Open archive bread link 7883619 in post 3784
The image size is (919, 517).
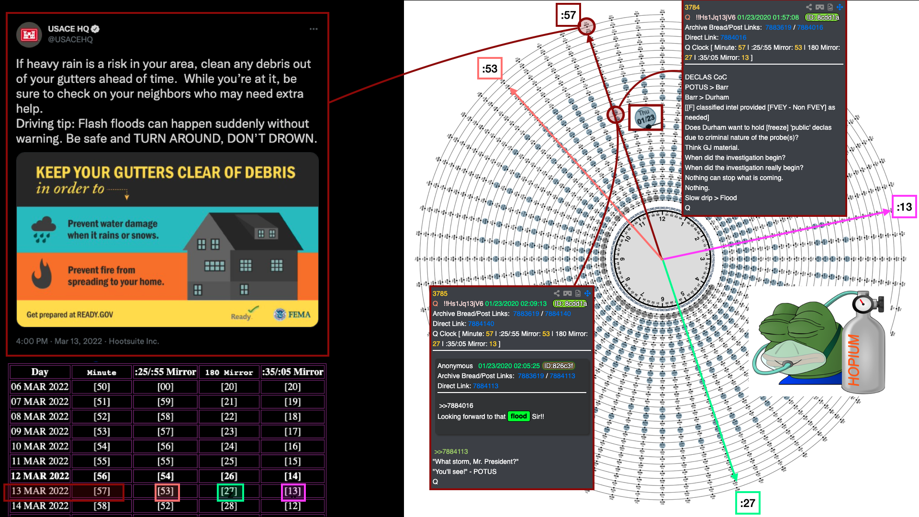(x=778, y=27)
